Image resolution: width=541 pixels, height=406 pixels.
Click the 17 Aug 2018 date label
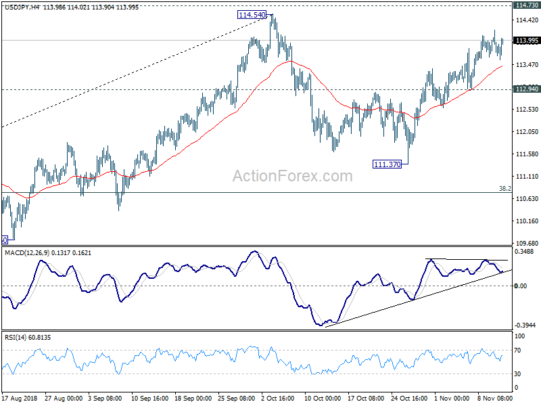pos(20,398)
